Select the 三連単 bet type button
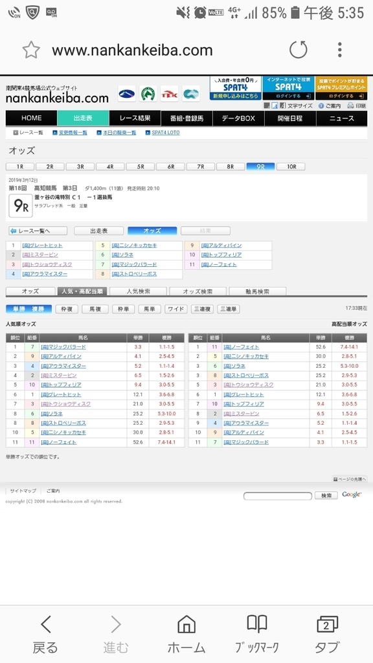 229,309
